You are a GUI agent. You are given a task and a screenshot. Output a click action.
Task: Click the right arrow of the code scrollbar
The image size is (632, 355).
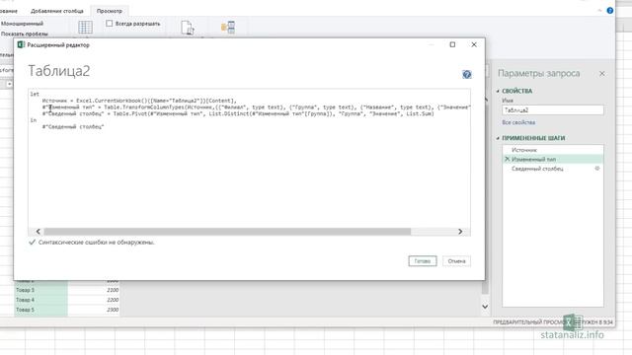coord(460,232)
